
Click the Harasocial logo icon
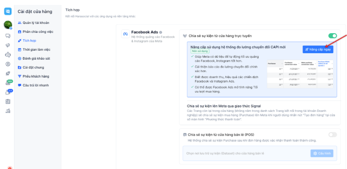coord(8,11)
